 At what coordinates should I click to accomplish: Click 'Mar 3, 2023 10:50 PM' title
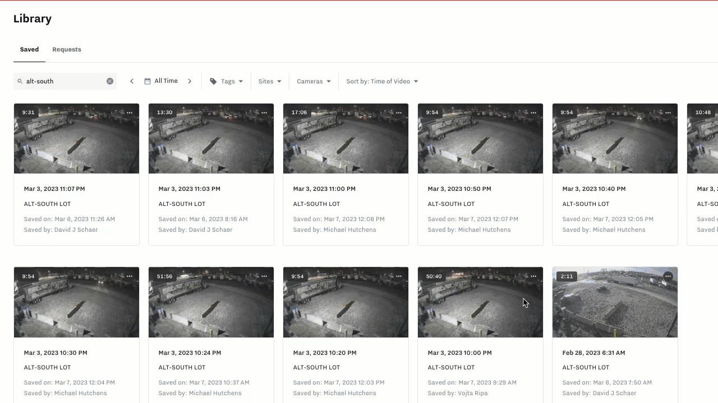459,189
